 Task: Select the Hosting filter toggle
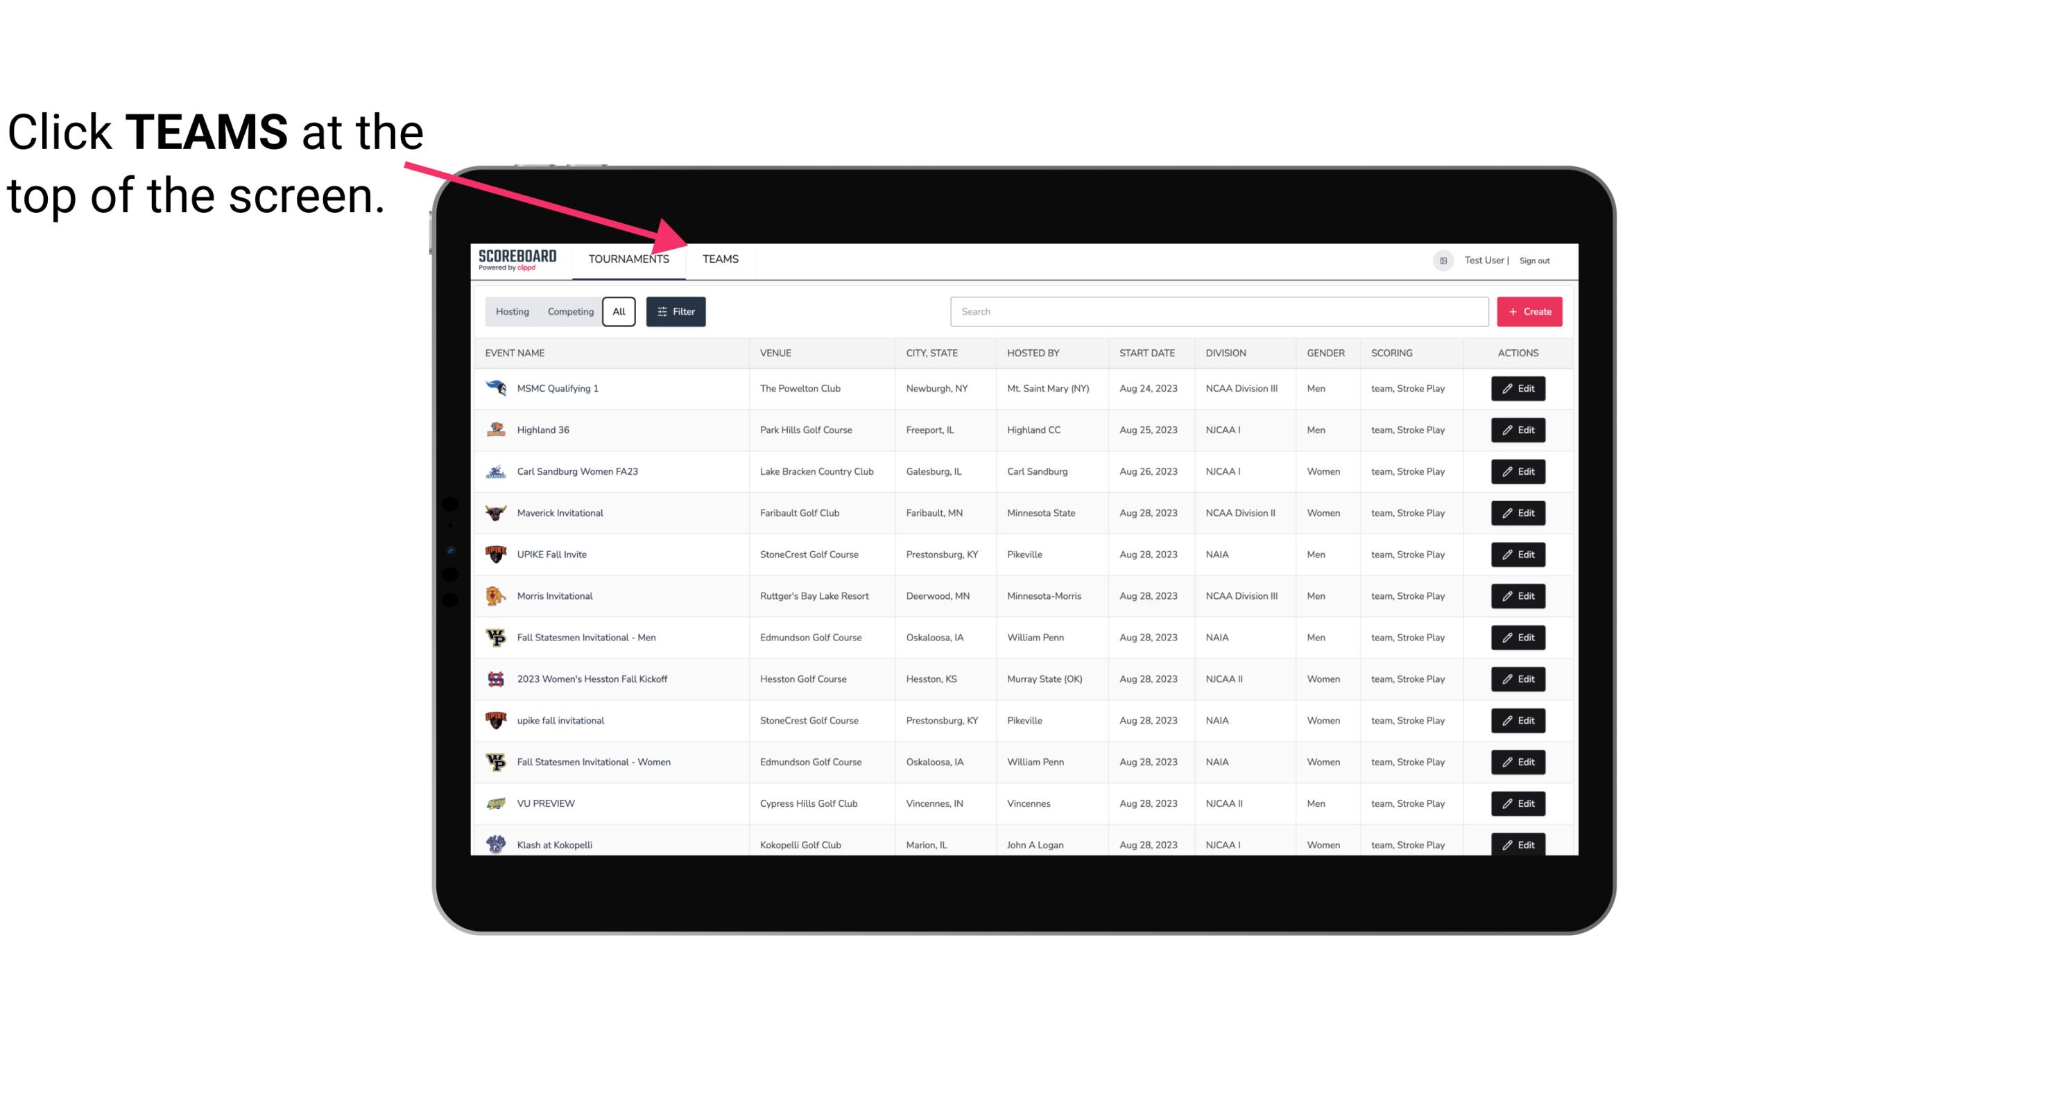point(512,312)
